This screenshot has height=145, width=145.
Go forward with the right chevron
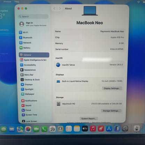pos(60,8)
